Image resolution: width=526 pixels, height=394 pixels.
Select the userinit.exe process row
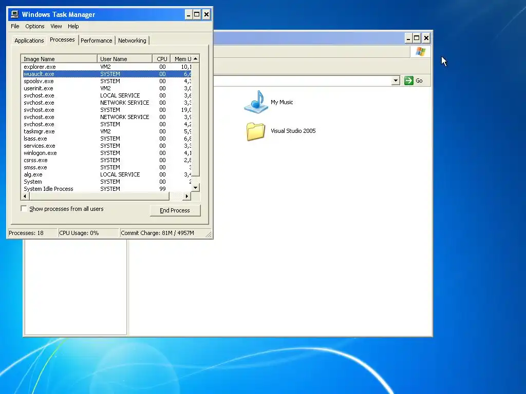tap(107, 88)
